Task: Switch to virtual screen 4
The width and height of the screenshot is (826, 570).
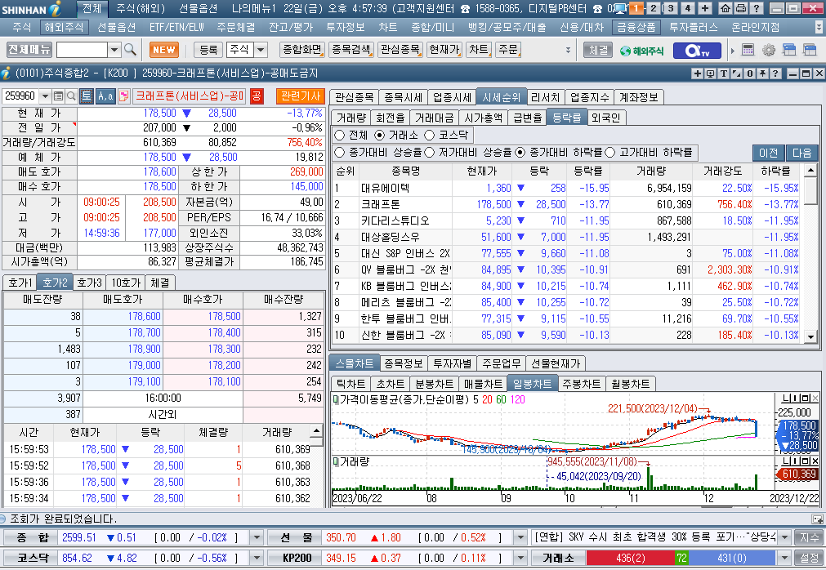Action: (687, 8)
